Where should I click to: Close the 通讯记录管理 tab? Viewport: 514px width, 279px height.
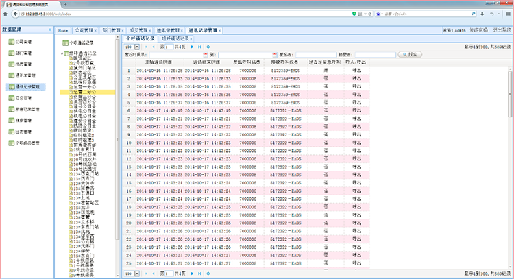[219, 30]
